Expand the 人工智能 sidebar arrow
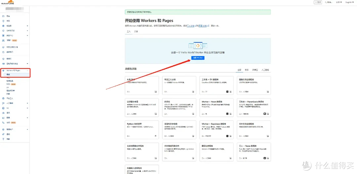The width and height of the screenshot is (357, 174). [27, 103]
